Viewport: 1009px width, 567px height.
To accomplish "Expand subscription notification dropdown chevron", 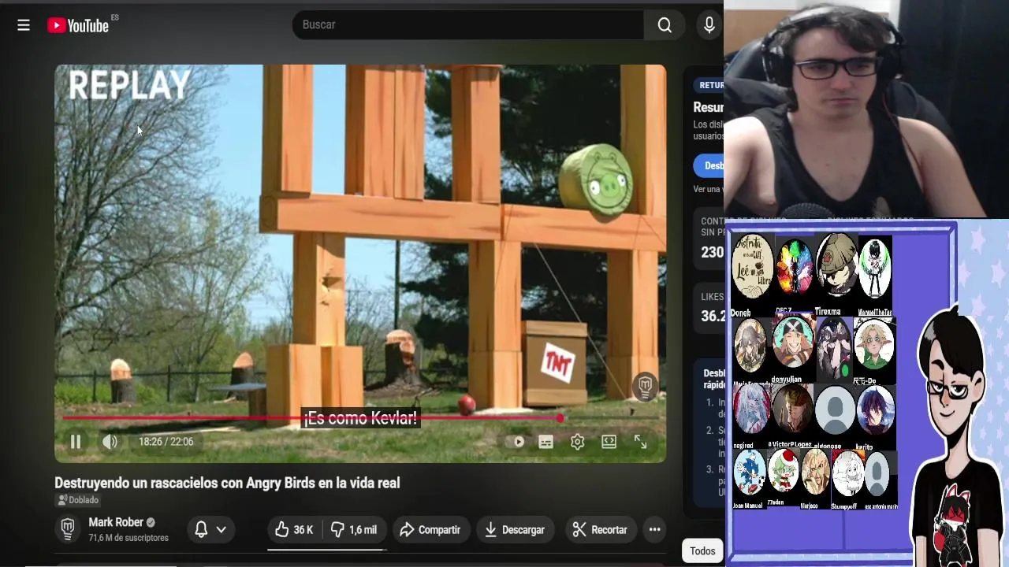I will [222, 530].
